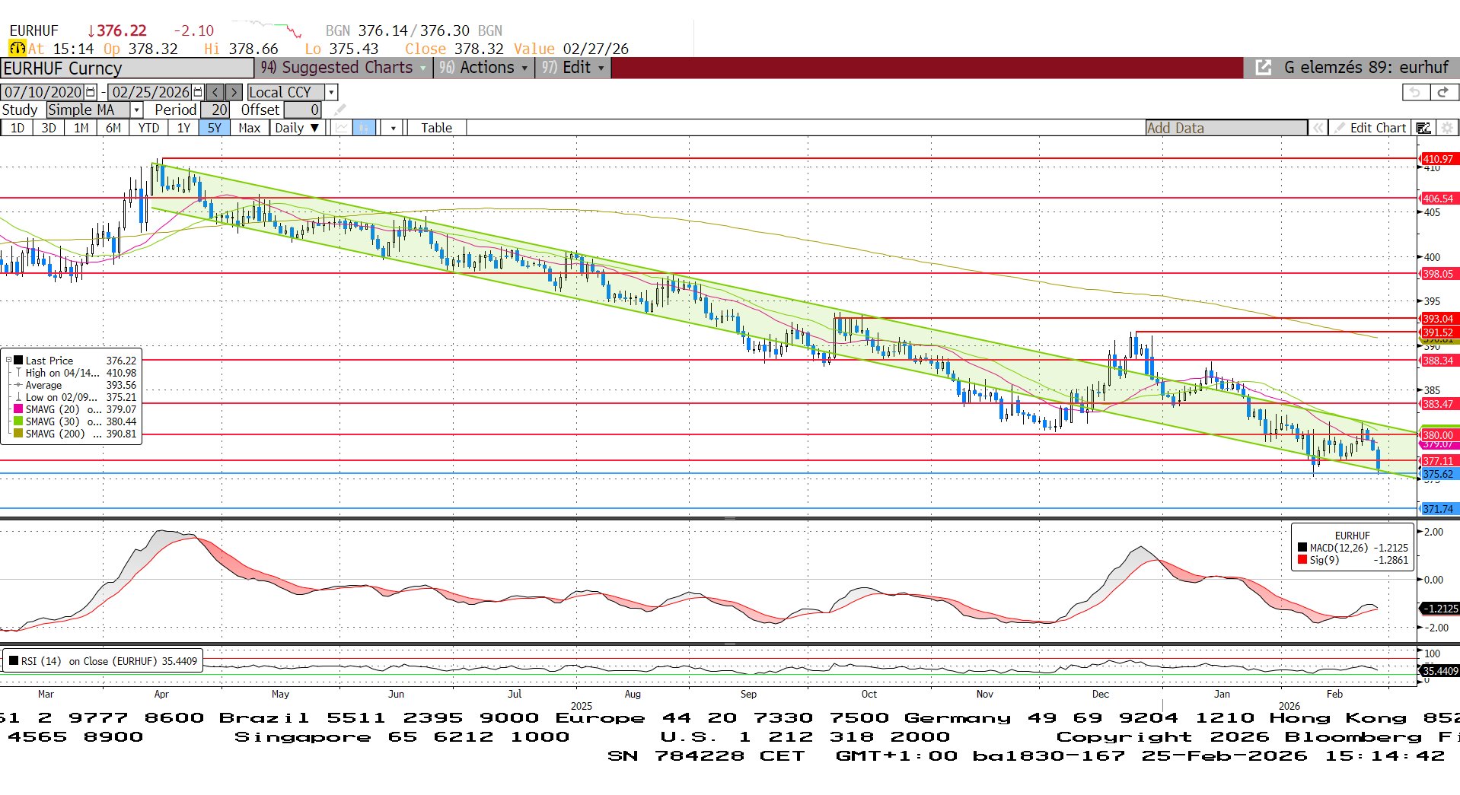Pop out the G elemzés chart window
Image resolution: width=1460 pixels, height=795 pixels.
pyautogui.click(x=1263, y=68)
